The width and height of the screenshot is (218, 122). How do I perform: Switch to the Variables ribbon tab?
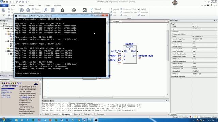pos(31,5)
